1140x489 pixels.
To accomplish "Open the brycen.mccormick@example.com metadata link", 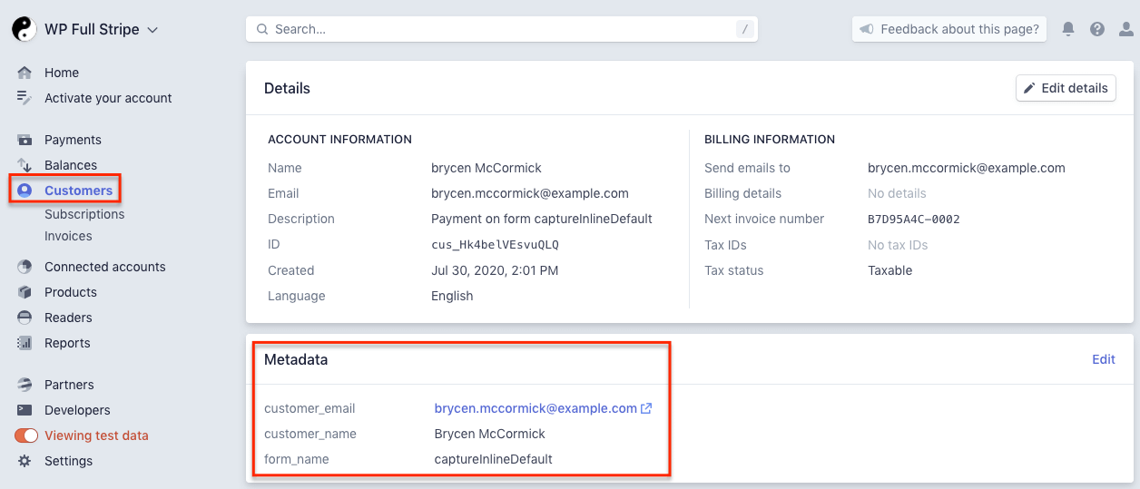I will [x=536, y=408].
